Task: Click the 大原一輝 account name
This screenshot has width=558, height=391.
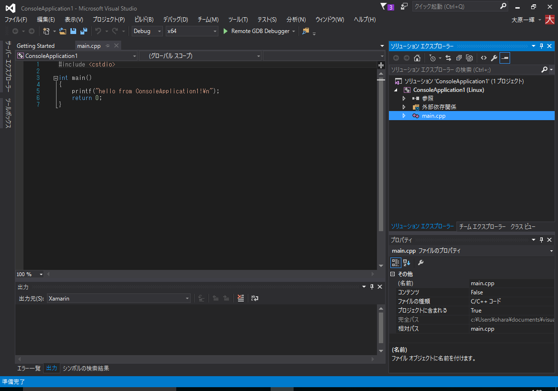Action: 523,20
